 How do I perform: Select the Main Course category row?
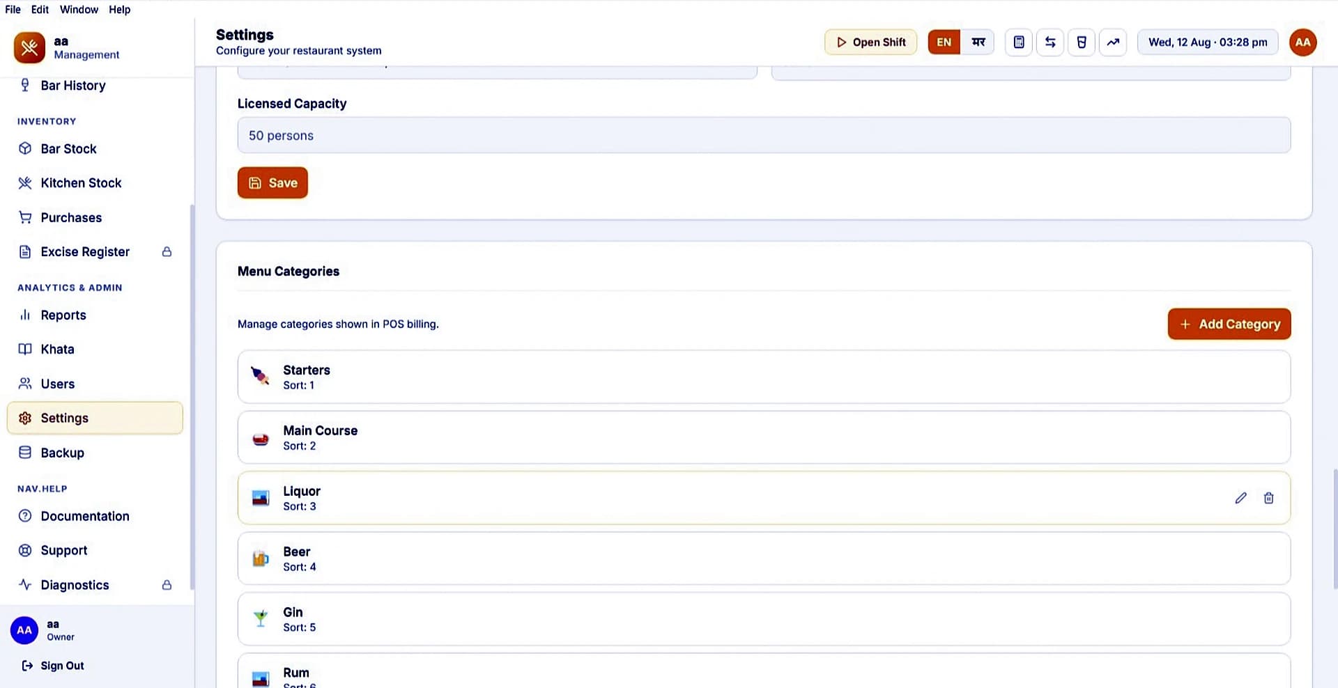tap(764, 437)
